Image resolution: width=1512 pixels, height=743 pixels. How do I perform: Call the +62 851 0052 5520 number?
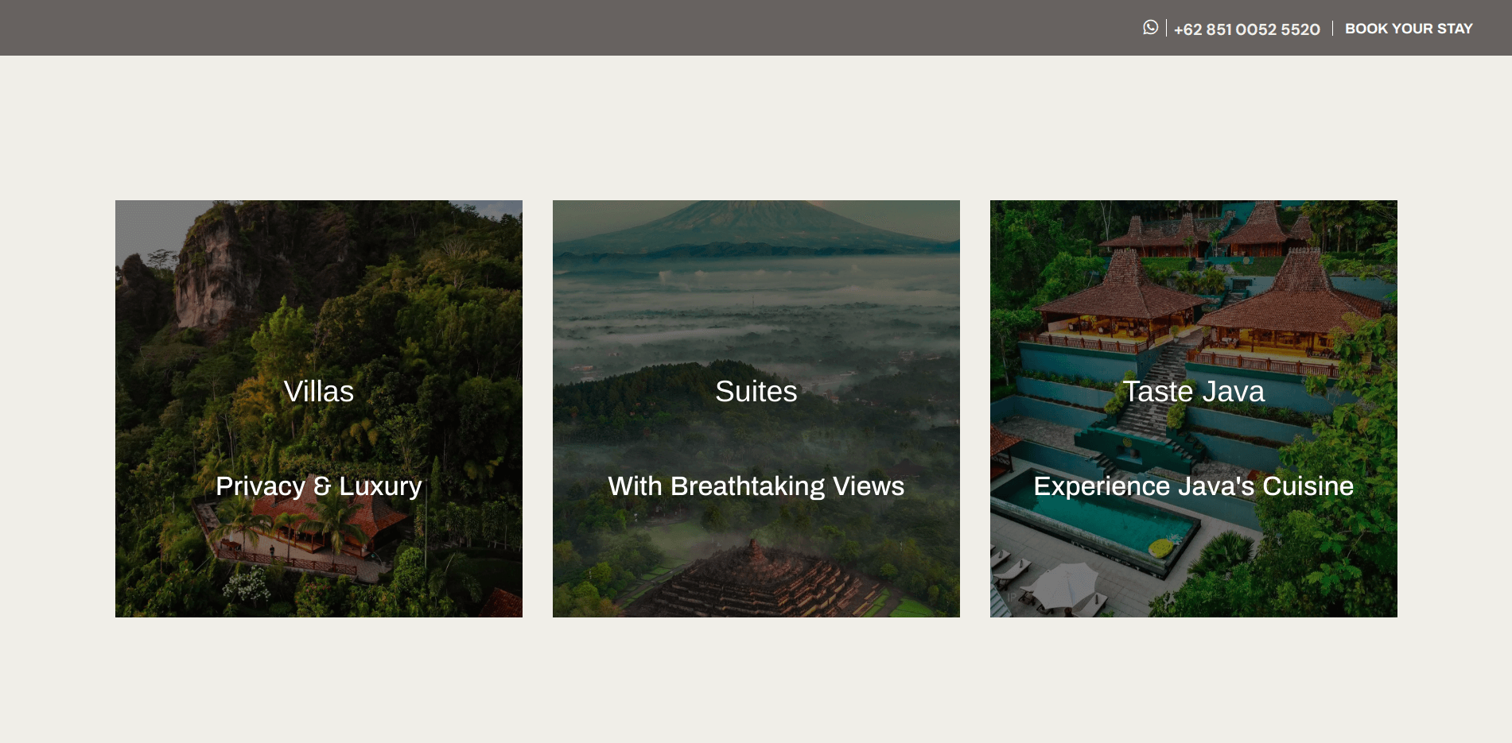[x=1246, y=29]
